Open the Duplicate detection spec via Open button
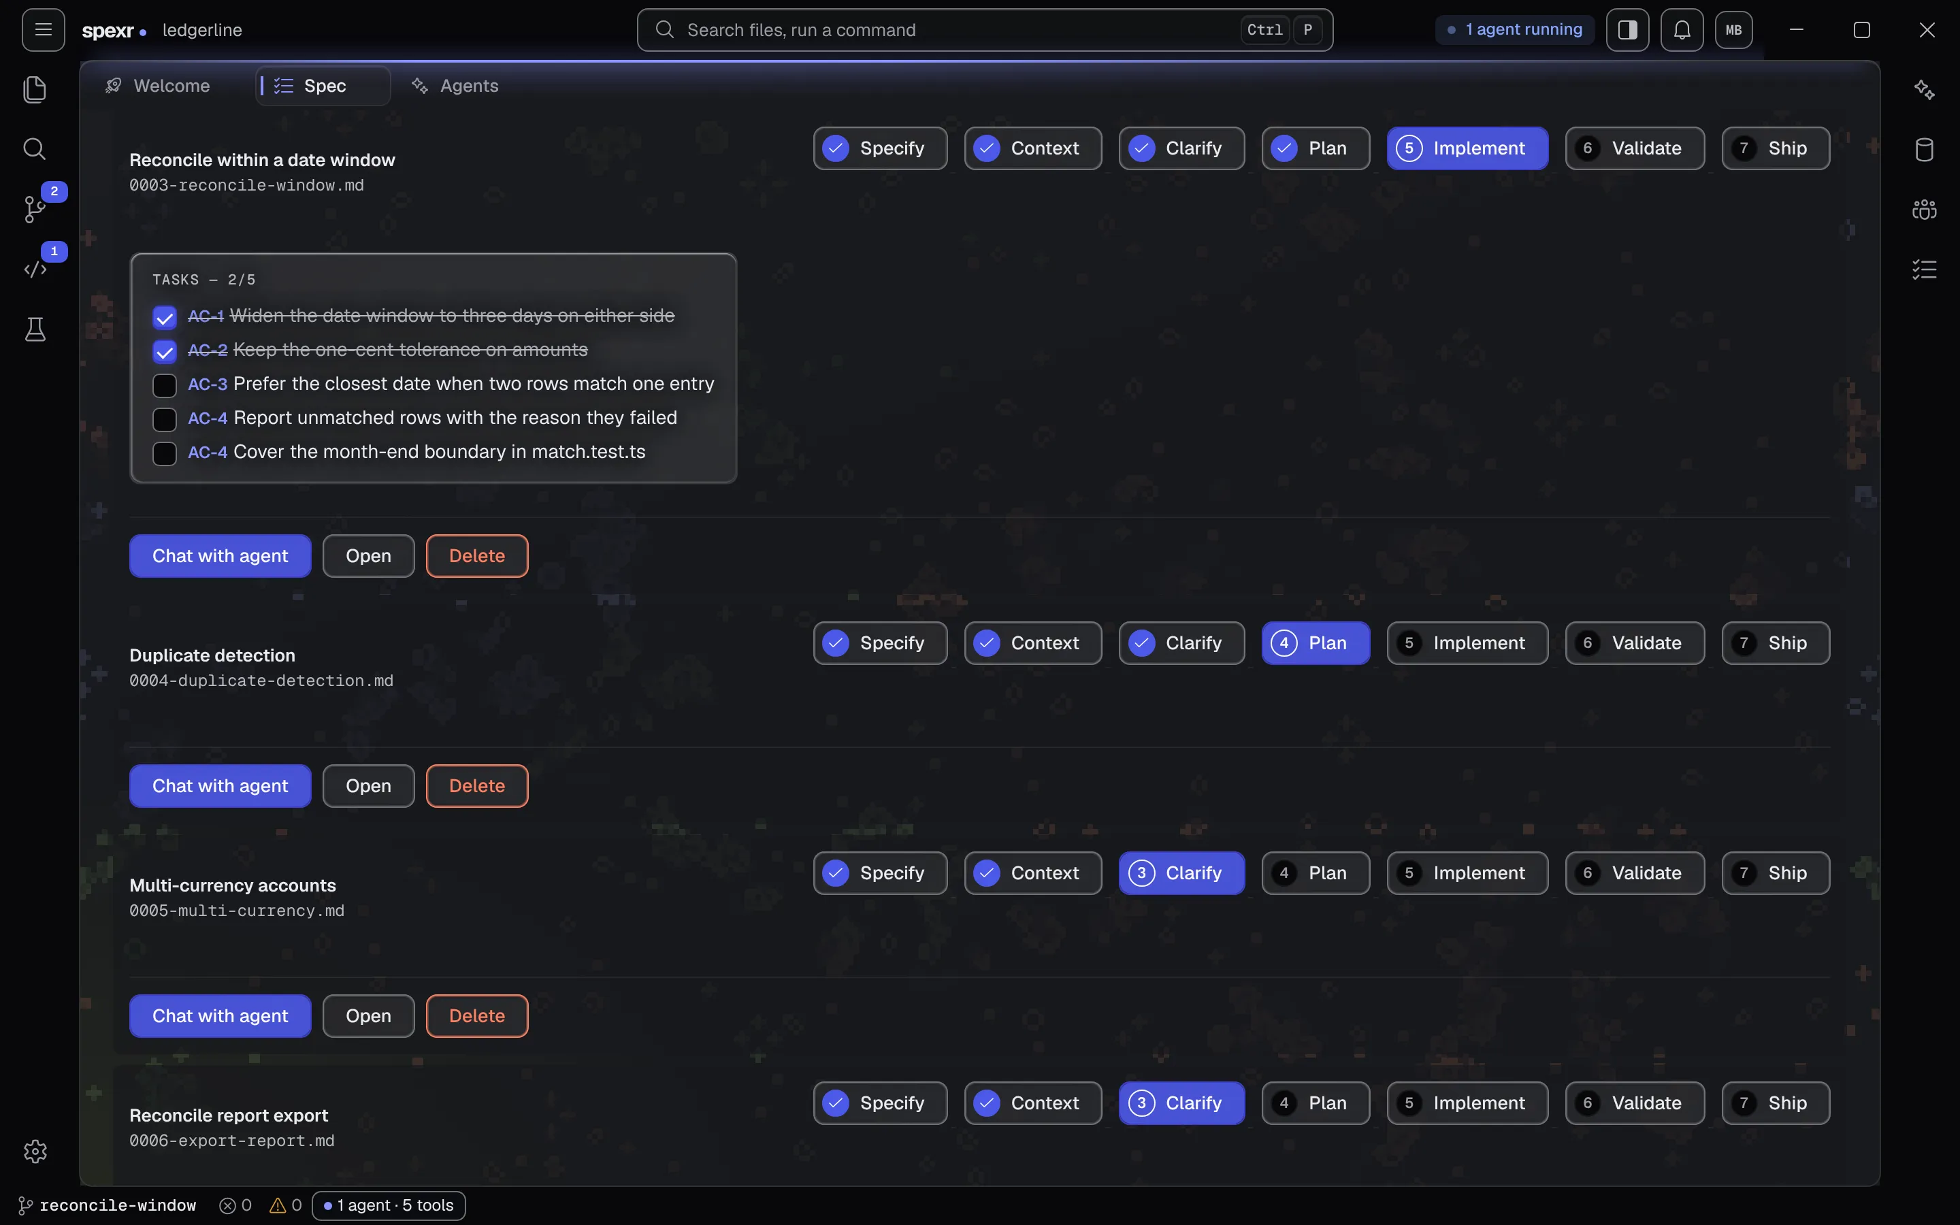 (x=368, y=786)
